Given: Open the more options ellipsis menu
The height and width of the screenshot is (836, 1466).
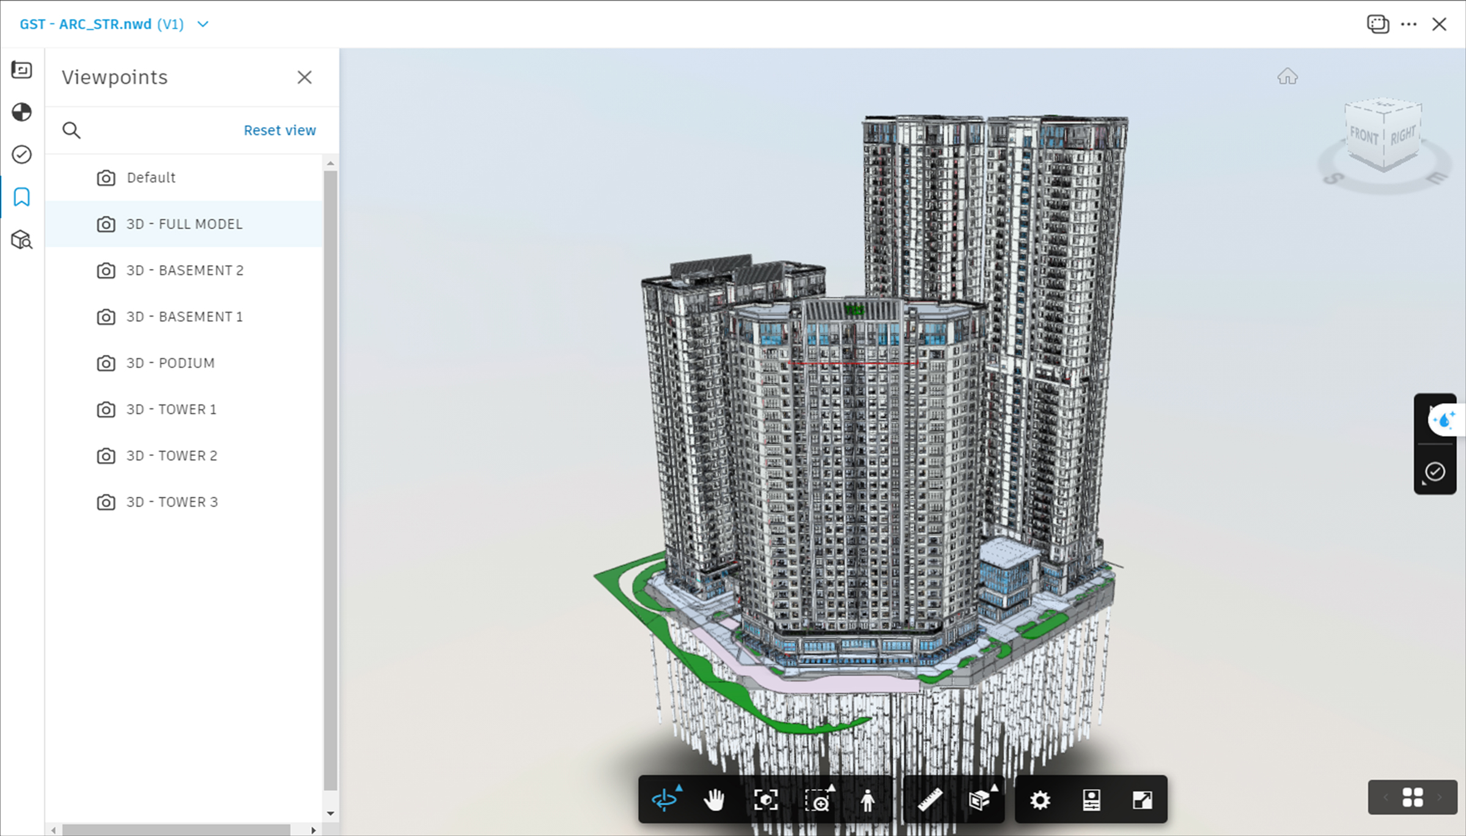Looking at the screenshot, I should click(1409, 24).
